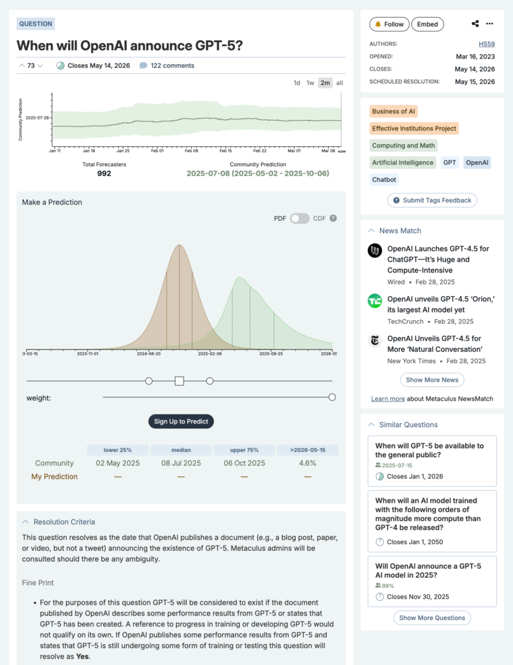Click the weight slider handle
513x665 pixels.
pos(332,397)
